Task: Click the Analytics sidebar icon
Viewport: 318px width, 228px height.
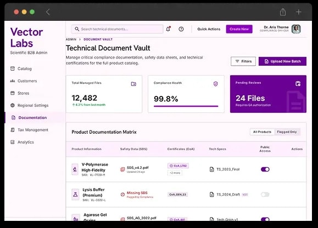Action: coord(13,142)
